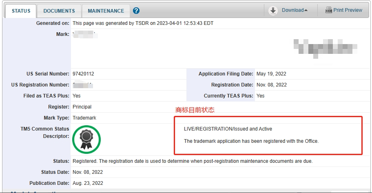Open Print Preview link

pyautogui.click(x=348, y=10)
